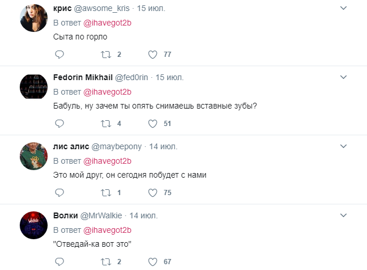Like Fedorin Mikhail's tweet with 51 likes
This screenshot has height=270, width=367.
coord(153,123)
